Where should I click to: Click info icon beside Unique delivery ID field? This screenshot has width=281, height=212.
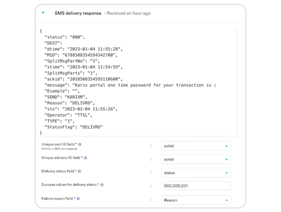coord(85,158)
